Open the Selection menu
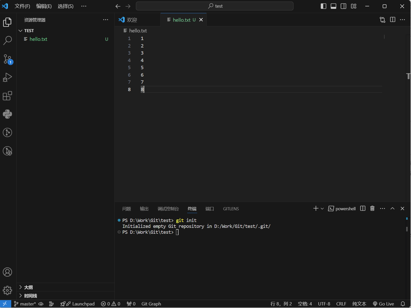The image size is (411, 308). coord(66,6)
